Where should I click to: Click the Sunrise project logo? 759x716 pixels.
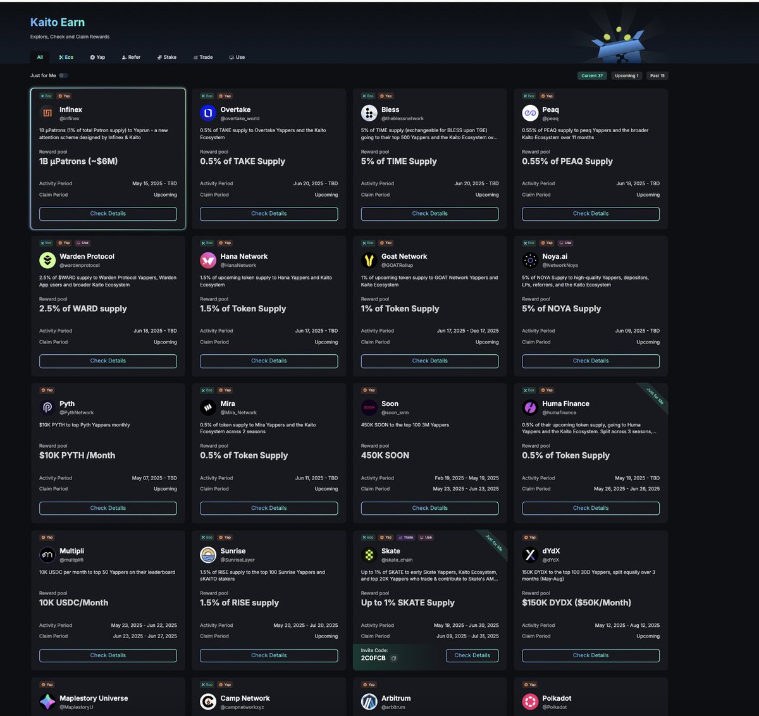coord(208,555)
